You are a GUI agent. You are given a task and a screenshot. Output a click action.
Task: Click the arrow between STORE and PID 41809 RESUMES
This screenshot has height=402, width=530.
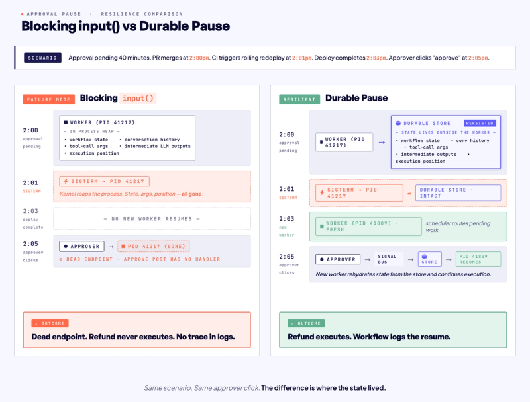tap(449, 259)
